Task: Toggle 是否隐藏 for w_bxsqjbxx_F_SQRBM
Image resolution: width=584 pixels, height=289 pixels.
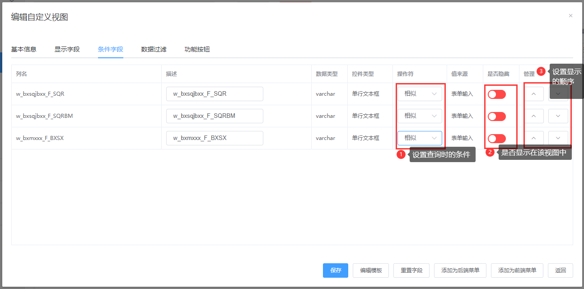Action: [496, 117]
